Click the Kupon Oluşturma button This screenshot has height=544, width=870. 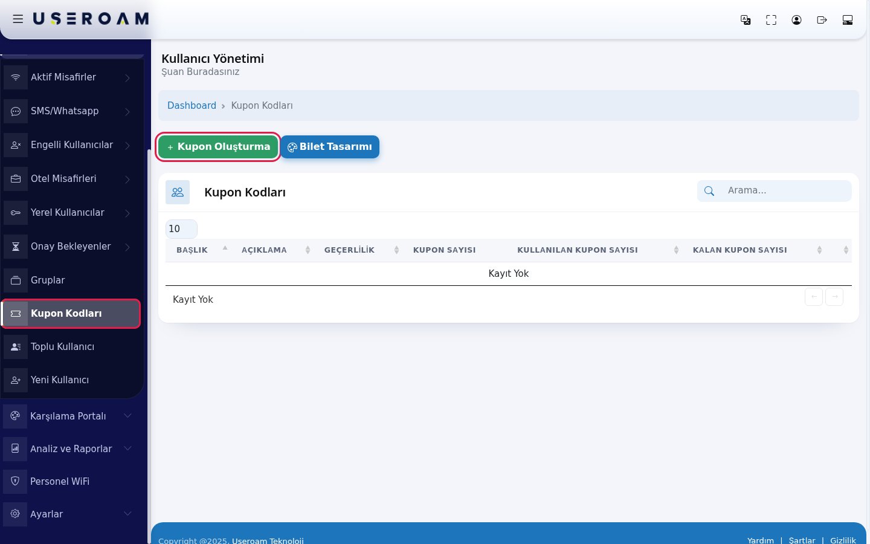point(218,147)
